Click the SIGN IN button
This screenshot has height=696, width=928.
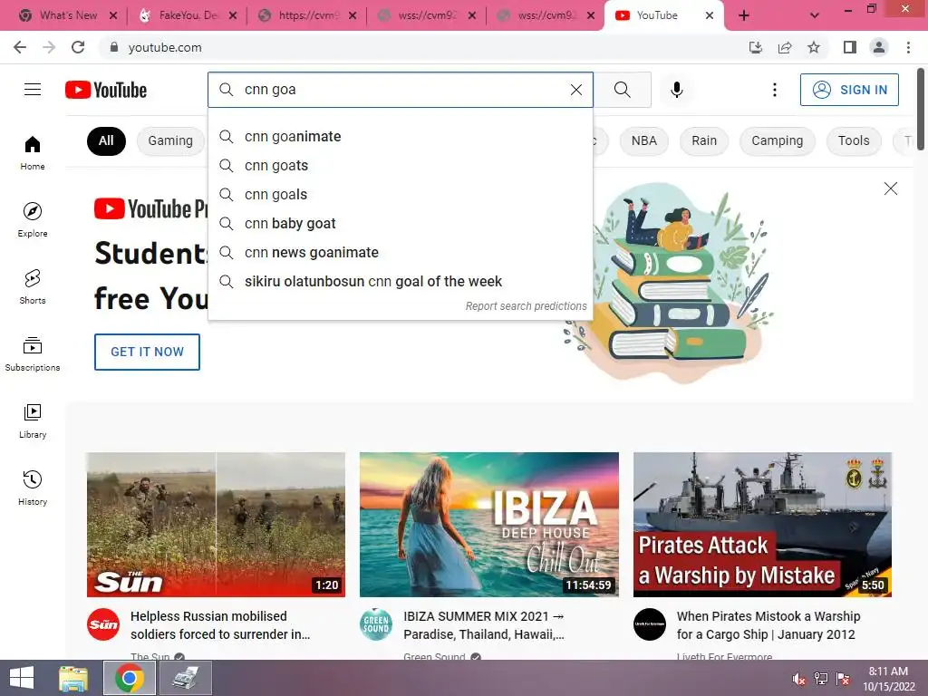[849, 90]
